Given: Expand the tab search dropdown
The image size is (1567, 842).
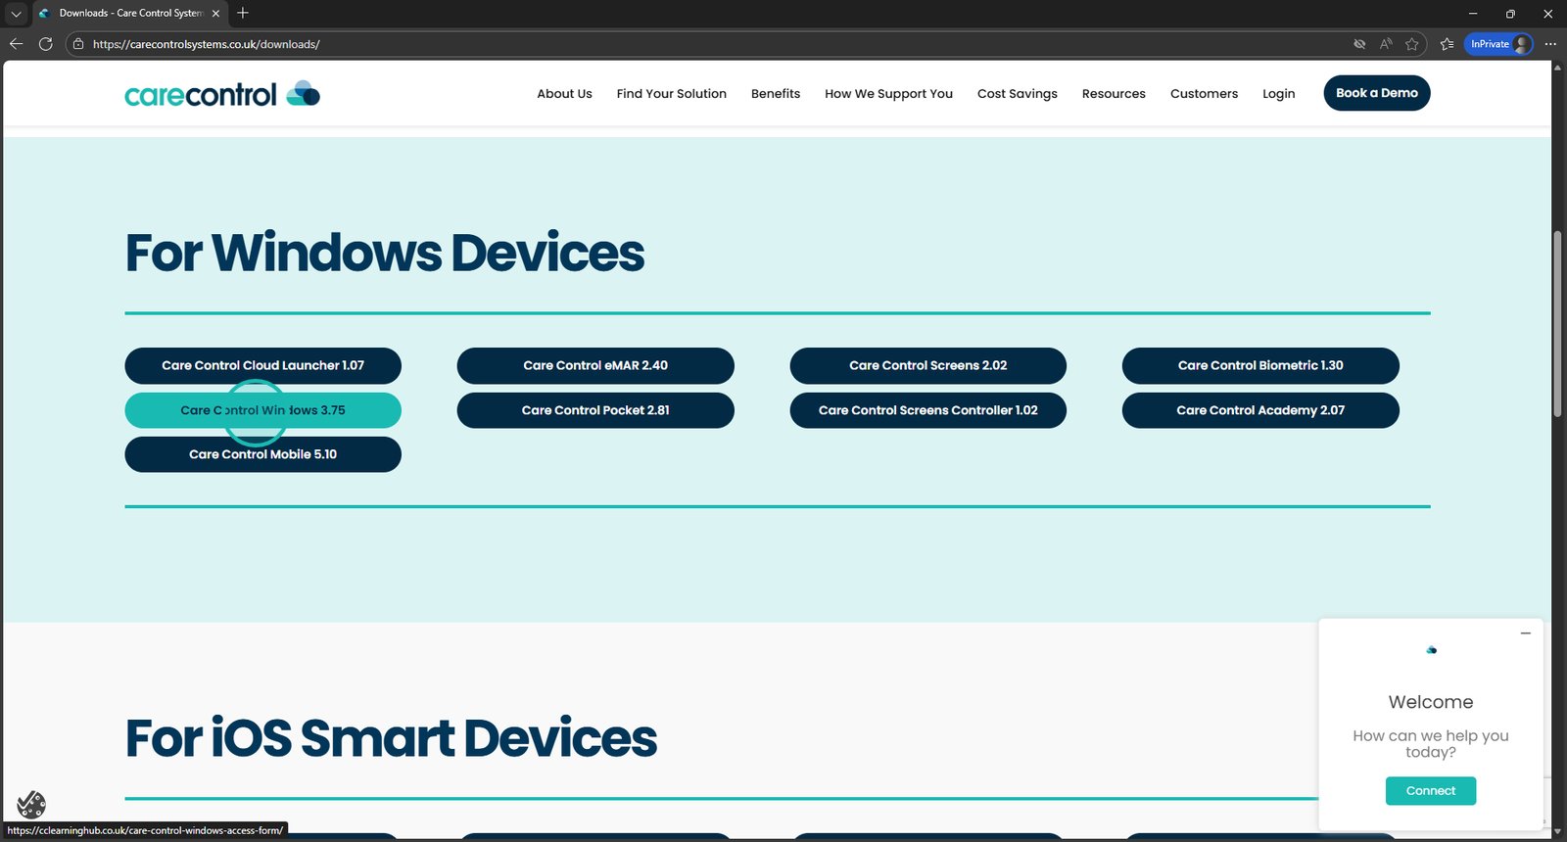Looking at the screenshot, I should (16, 13).
